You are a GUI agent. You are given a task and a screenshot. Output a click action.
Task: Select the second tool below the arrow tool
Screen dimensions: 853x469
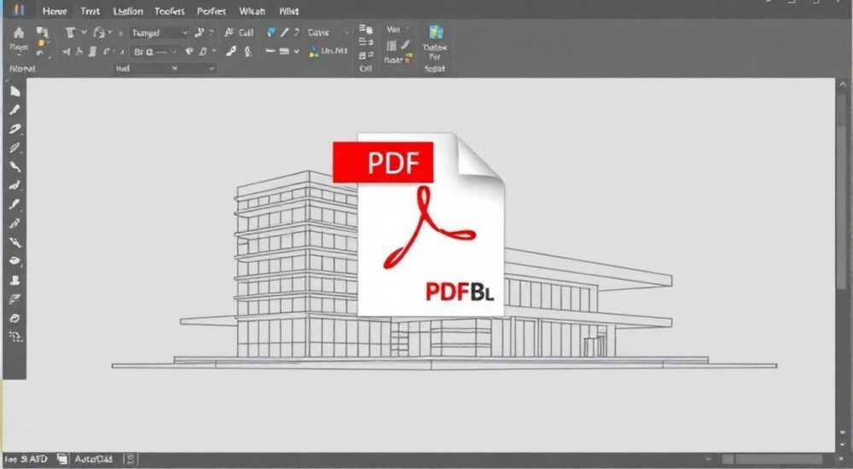coord(15,129)
